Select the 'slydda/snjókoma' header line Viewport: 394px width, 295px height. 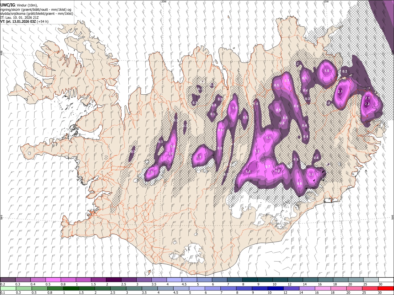[x=37, y=14]
